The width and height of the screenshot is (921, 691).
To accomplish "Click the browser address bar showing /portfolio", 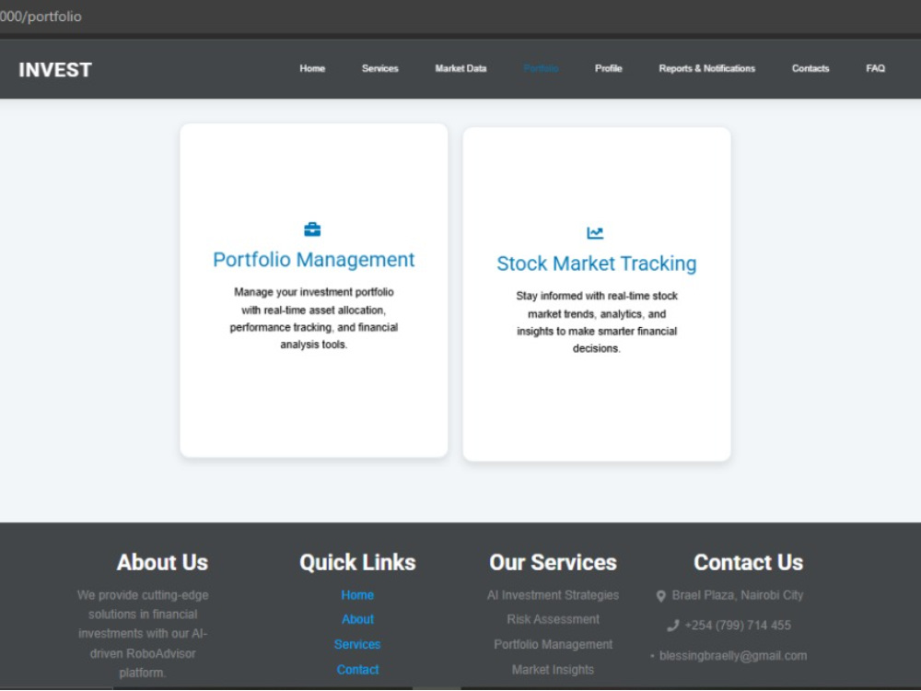I will (460, 17).
